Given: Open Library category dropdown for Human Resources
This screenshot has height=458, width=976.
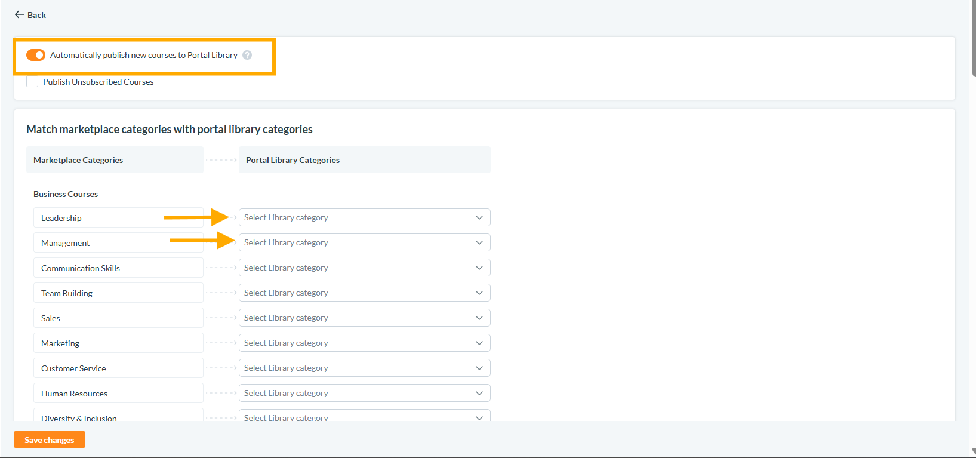Looking at the screenshot, I should tap(365, 393).
